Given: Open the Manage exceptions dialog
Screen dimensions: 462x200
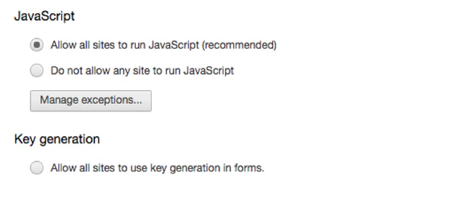Looking at the screenshot, I should pos(91,100).
